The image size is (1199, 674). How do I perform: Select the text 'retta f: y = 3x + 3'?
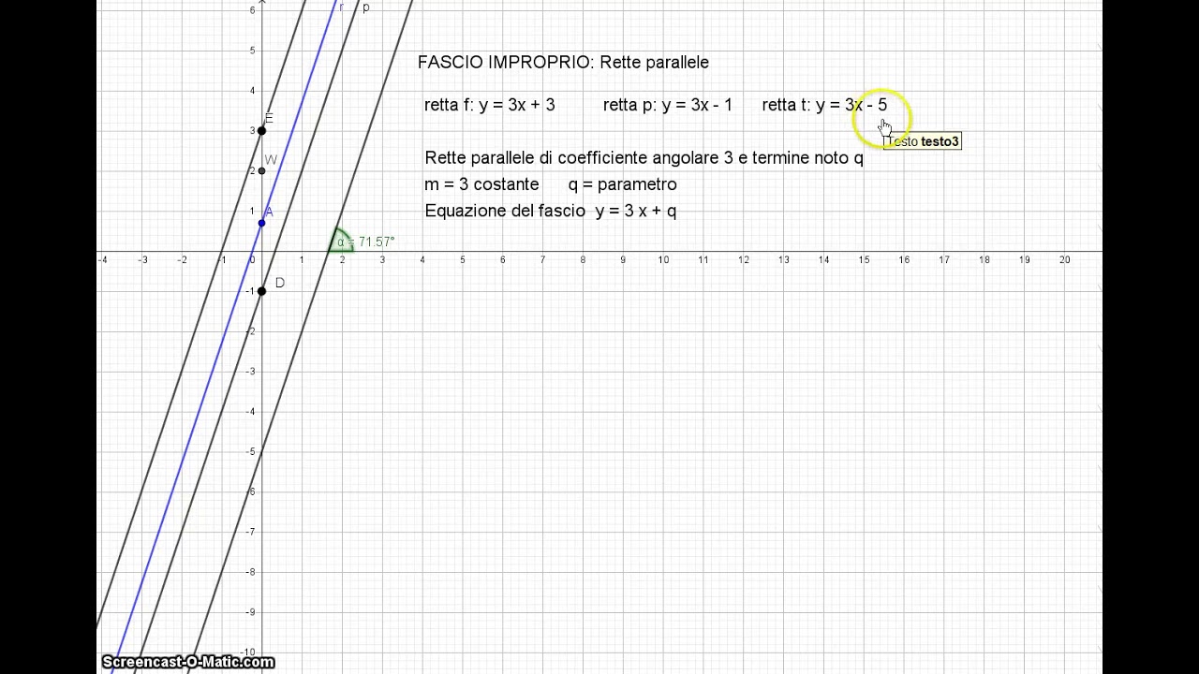pos(490,105)
